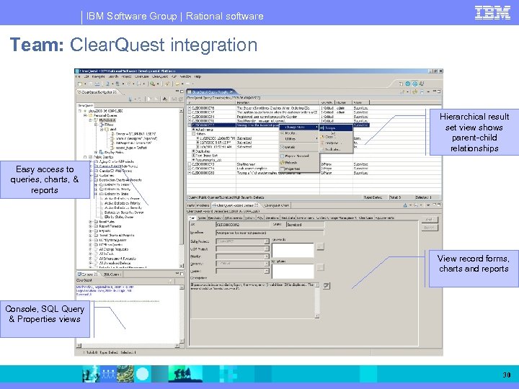This screenshot has height=389, width=519.
Task: Open the ClearQuest menu in menu bar
Action: (160, 76)
